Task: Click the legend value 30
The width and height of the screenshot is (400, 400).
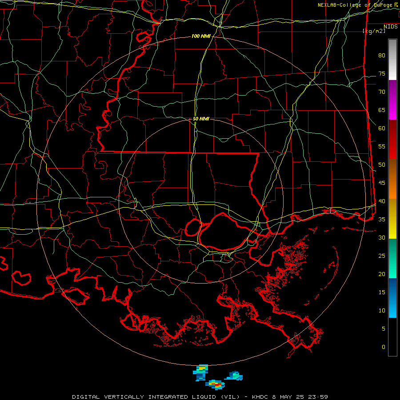Action: pyautogui.click(x=382, y=238)
